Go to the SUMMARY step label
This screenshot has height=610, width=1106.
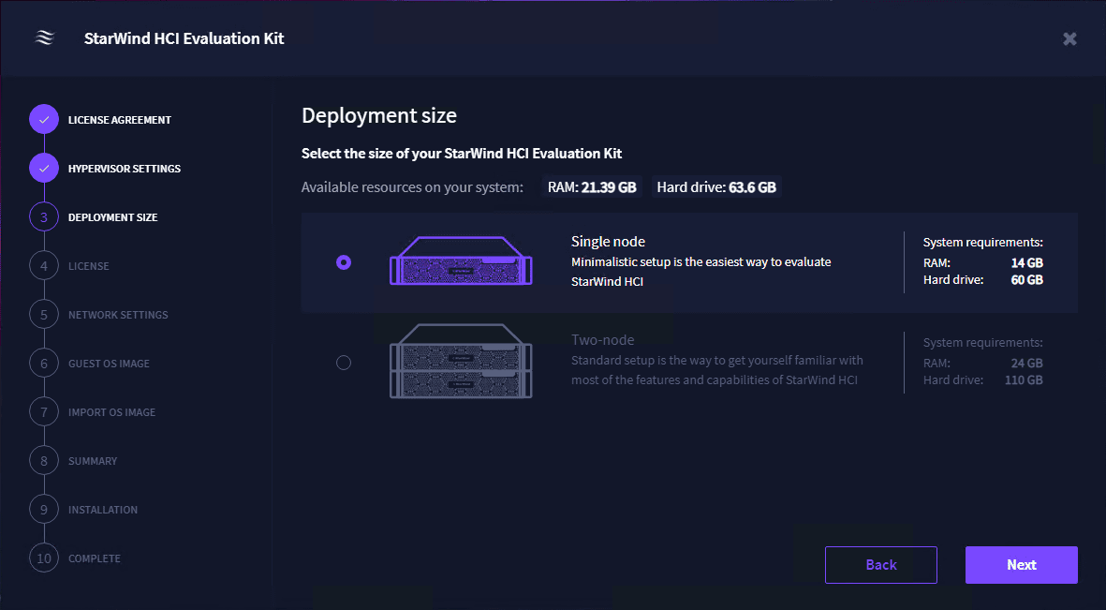[93, 461]
